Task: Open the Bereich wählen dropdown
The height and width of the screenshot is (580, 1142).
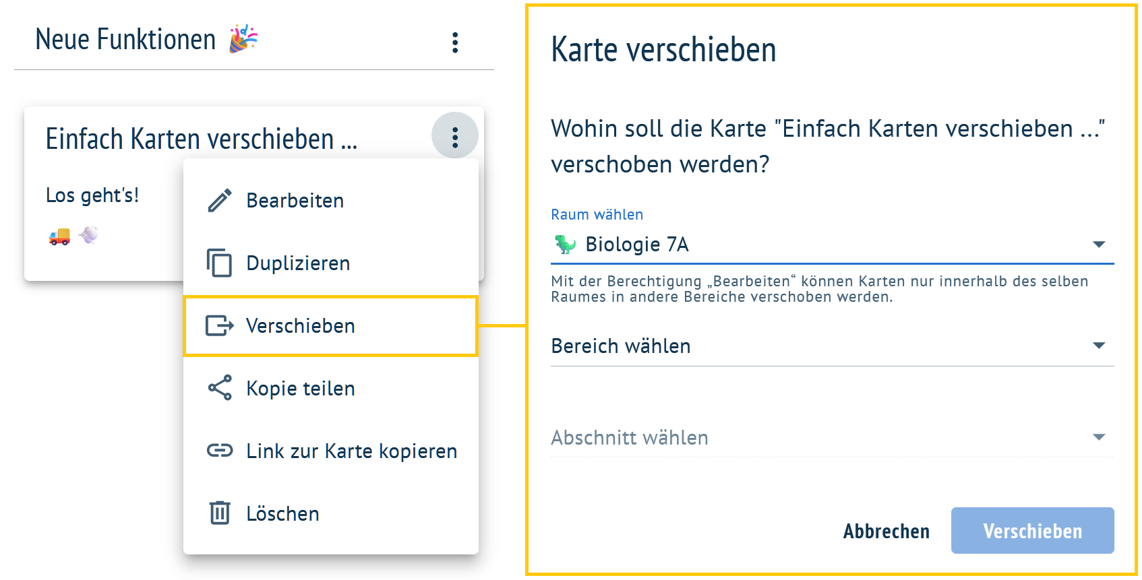Action: coord(831,346)
